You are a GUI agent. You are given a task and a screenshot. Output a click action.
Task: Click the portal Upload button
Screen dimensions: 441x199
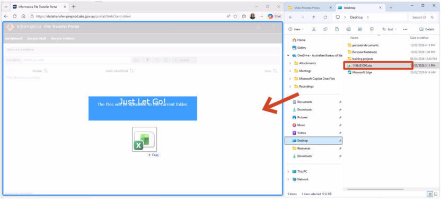[184, 60]
